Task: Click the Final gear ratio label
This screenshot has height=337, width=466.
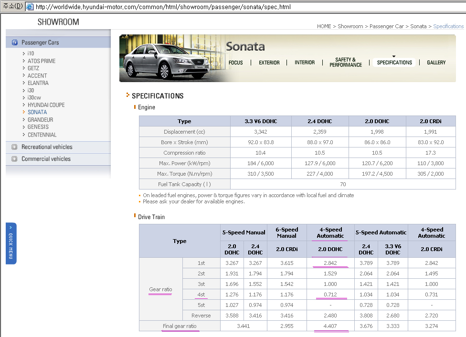Action: click(x=180, y=326)
